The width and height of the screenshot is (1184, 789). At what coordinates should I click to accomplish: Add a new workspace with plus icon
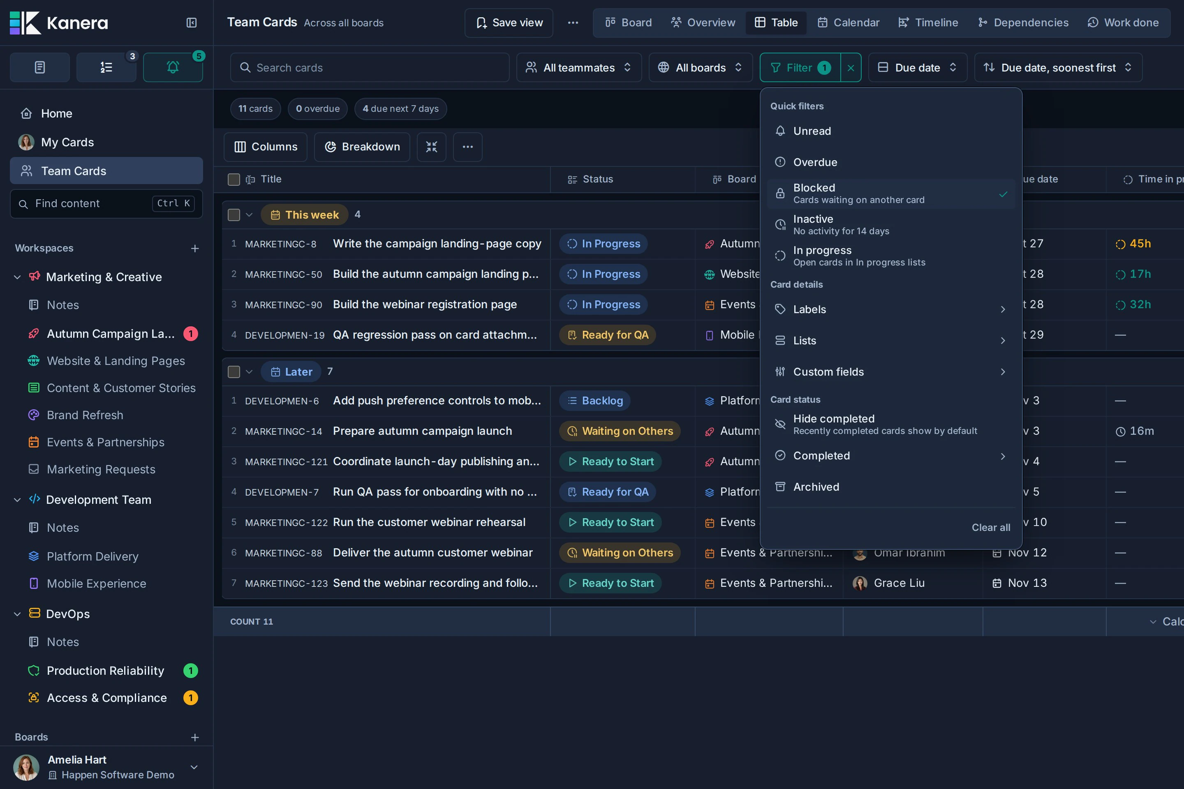tap(195, 248)
